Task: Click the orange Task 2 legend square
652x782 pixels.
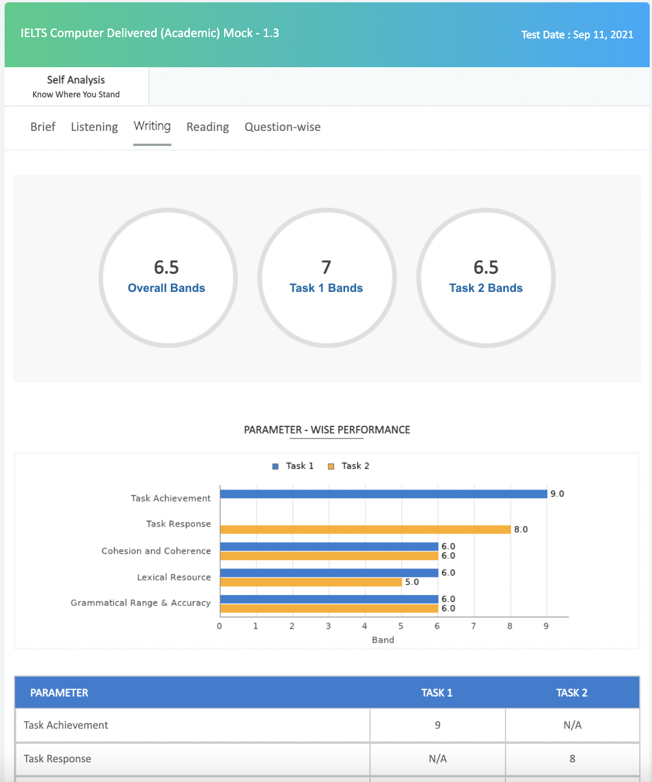Action: coord(331,466)
